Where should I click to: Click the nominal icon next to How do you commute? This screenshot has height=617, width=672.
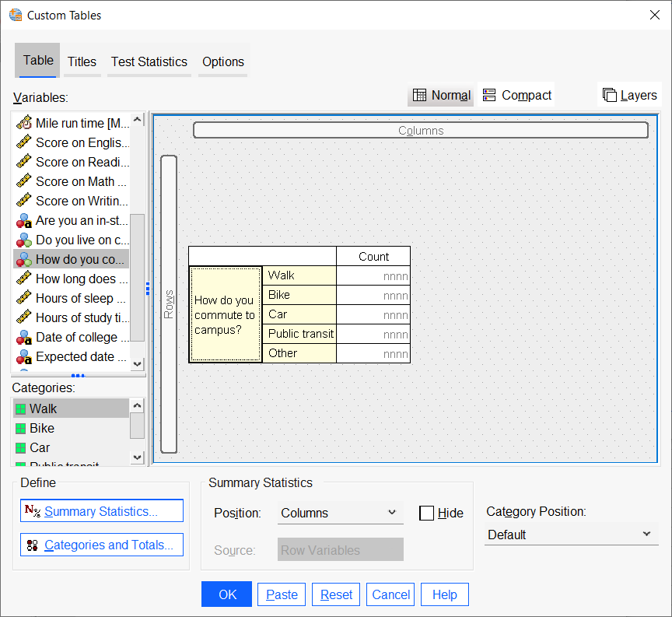pyautogui.click(x=26, y=259)
